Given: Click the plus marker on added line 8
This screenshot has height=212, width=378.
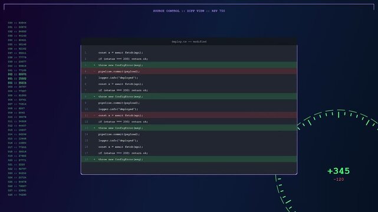Looking at the screenshot, I should [x=94, y=97].
